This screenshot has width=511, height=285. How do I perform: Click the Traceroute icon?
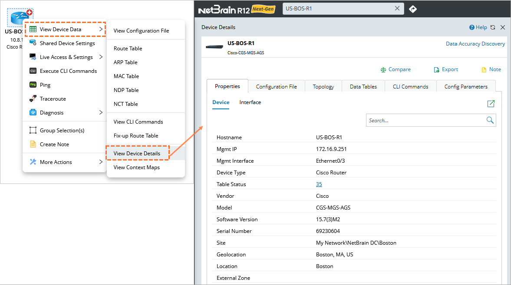tap(33, 98)
